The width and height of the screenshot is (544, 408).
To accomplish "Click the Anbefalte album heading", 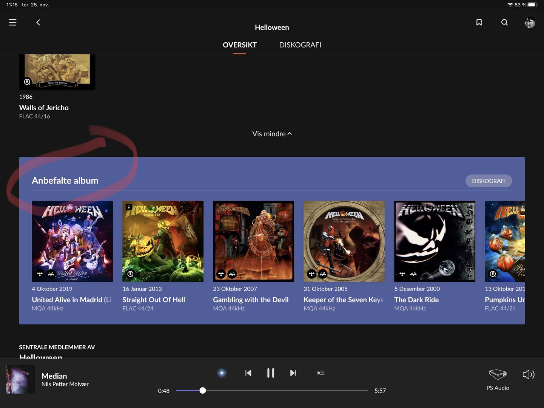I will click(65, 181).
